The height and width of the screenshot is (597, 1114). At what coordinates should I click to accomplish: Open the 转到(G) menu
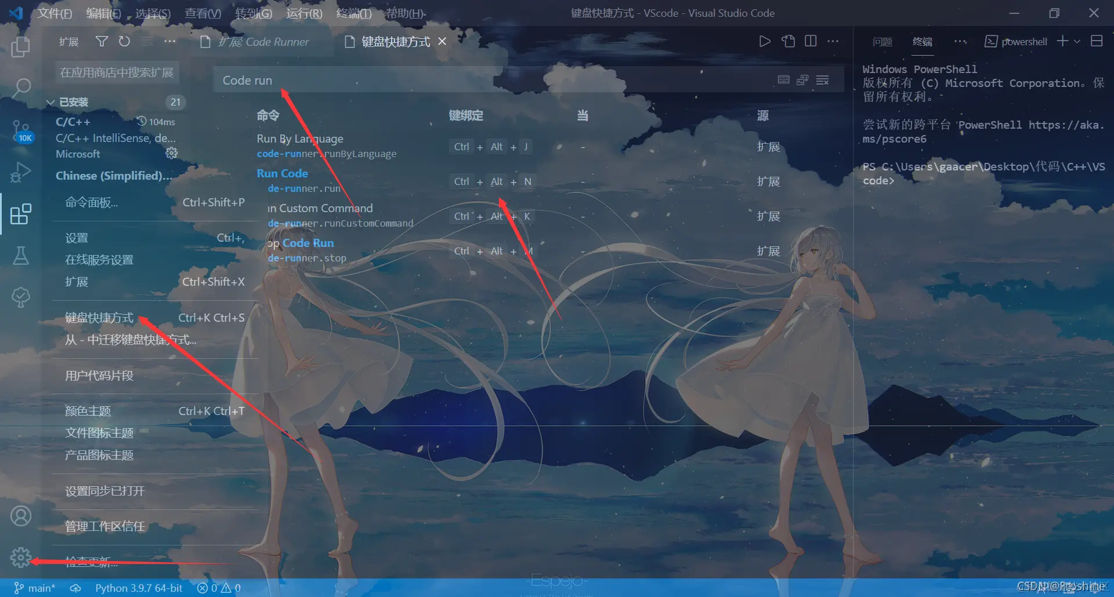(x=254, y=13)
